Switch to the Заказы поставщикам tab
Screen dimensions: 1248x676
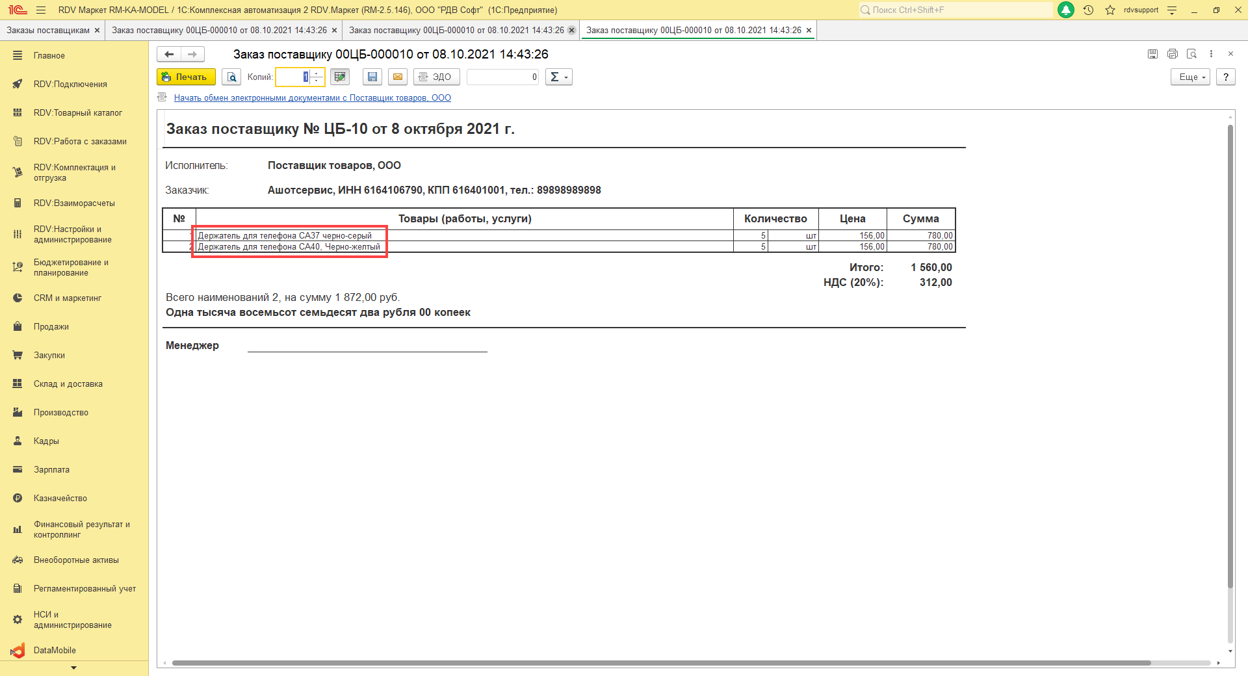click(x=48, y=31)
